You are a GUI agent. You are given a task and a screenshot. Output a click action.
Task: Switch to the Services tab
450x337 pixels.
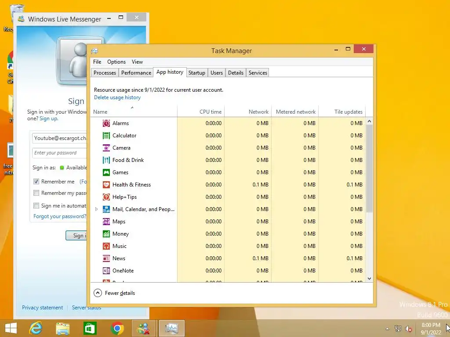(258, 73)
